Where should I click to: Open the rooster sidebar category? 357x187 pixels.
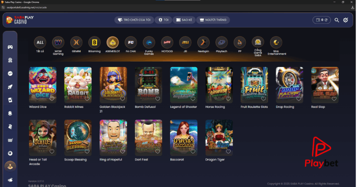pos(10,127)
